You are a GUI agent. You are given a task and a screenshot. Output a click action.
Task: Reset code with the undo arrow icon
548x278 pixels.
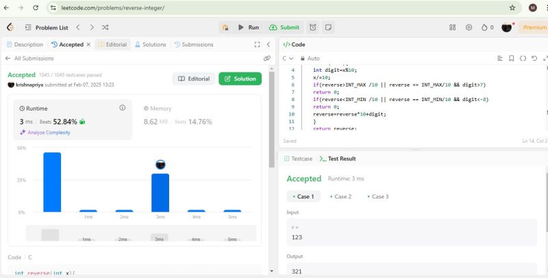coord(534,58)
